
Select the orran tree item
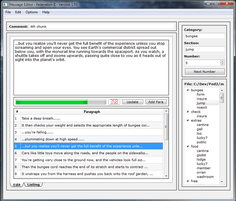[201, 173]
